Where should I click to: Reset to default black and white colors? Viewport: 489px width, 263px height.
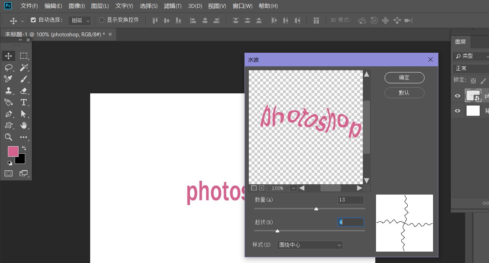point(10,163)
